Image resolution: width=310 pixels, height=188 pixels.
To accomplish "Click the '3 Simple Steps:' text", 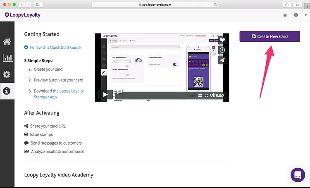I will 39,61.
